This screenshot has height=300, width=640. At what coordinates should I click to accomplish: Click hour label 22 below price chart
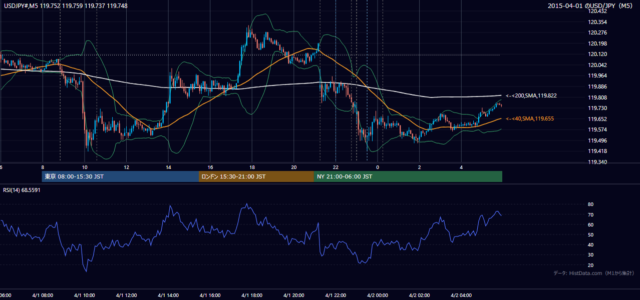336,167
